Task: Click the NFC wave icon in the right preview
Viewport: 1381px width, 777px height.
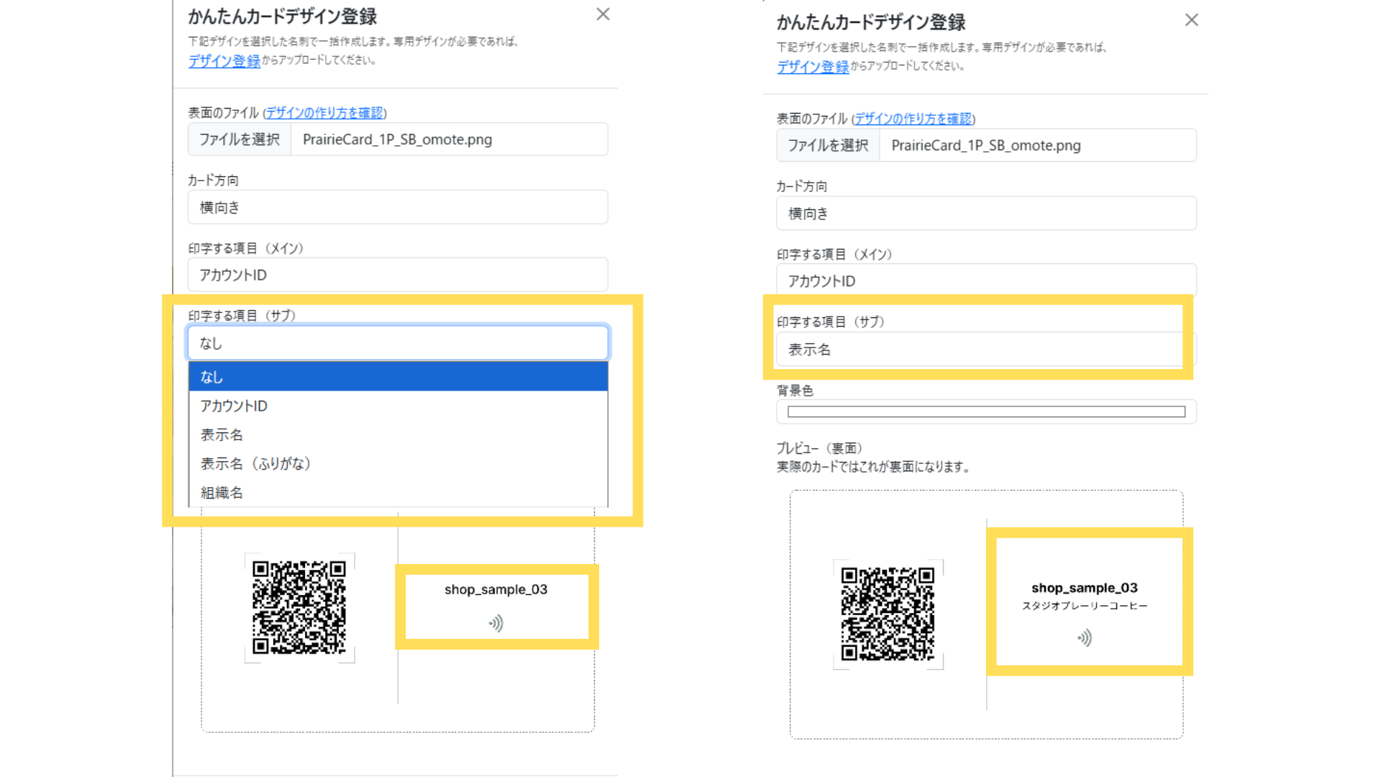Action: (1085, 637)
